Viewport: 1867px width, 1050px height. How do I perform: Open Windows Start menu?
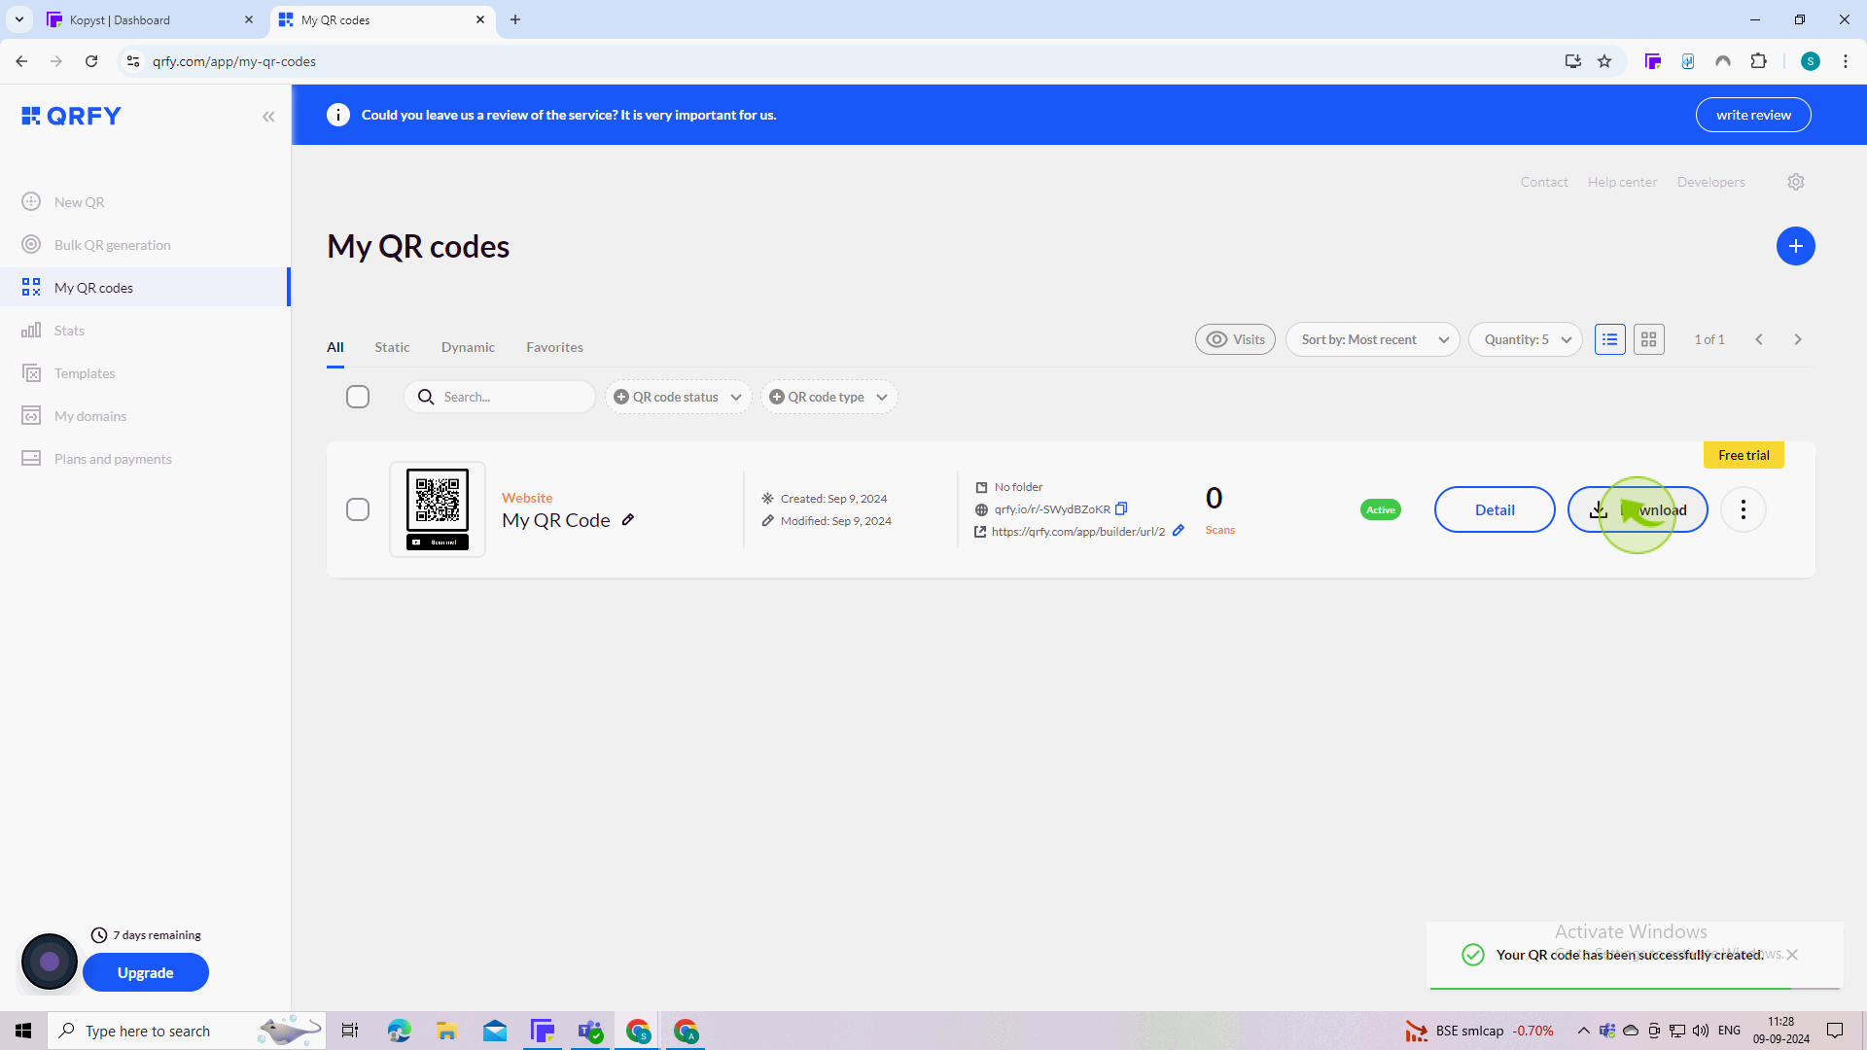23,1031
